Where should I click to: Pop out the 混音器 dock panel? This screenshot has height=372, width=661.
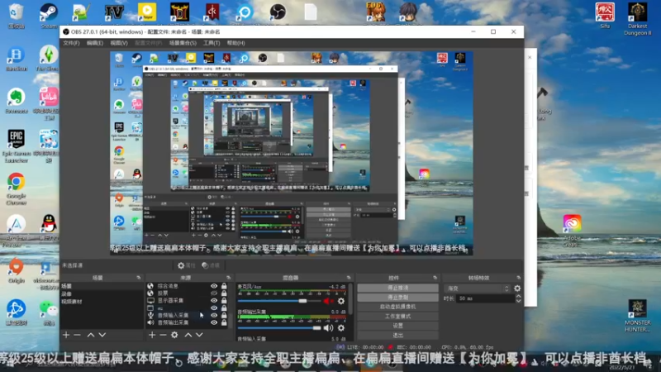pos(348,278)
